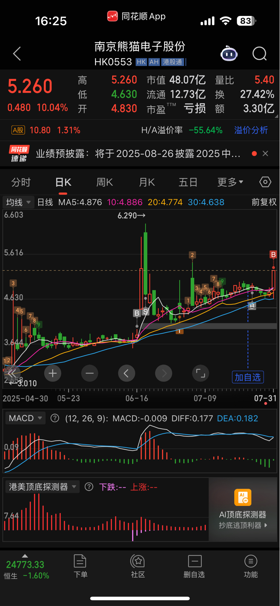Tap the 港股通 tag
The width and height of the screenshot is (280, 606).
(173, 62)
